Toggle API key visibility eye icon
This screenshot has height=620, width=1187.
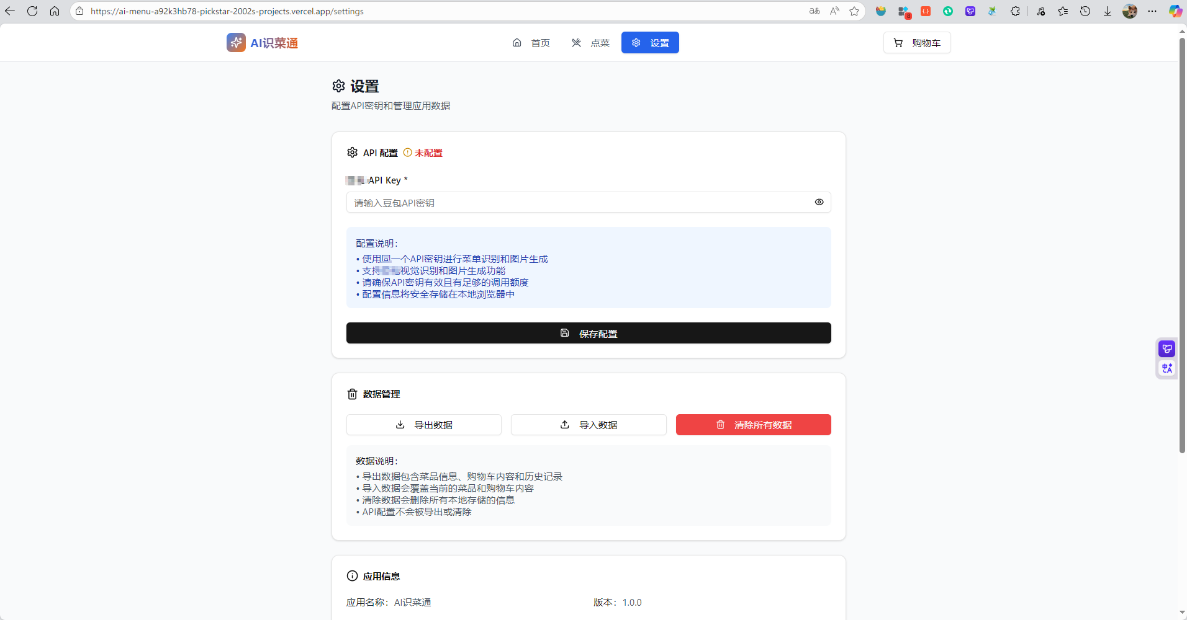[x=819, y=202]
